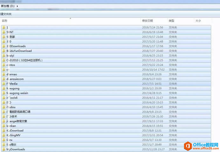Viewport: 220px width, 152px height.
Task: Select the folder ending in 微信文章
Action: (x=17, y=121)
